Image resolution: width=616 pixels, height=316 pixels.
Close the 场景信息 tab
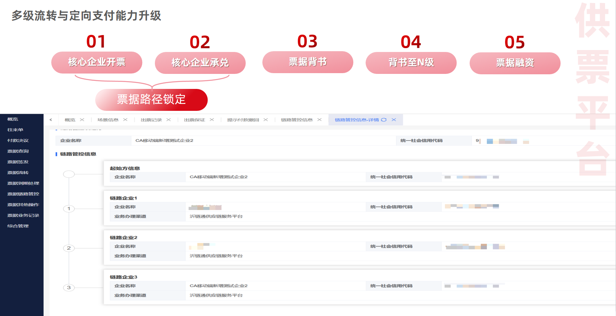pos(125,120)
